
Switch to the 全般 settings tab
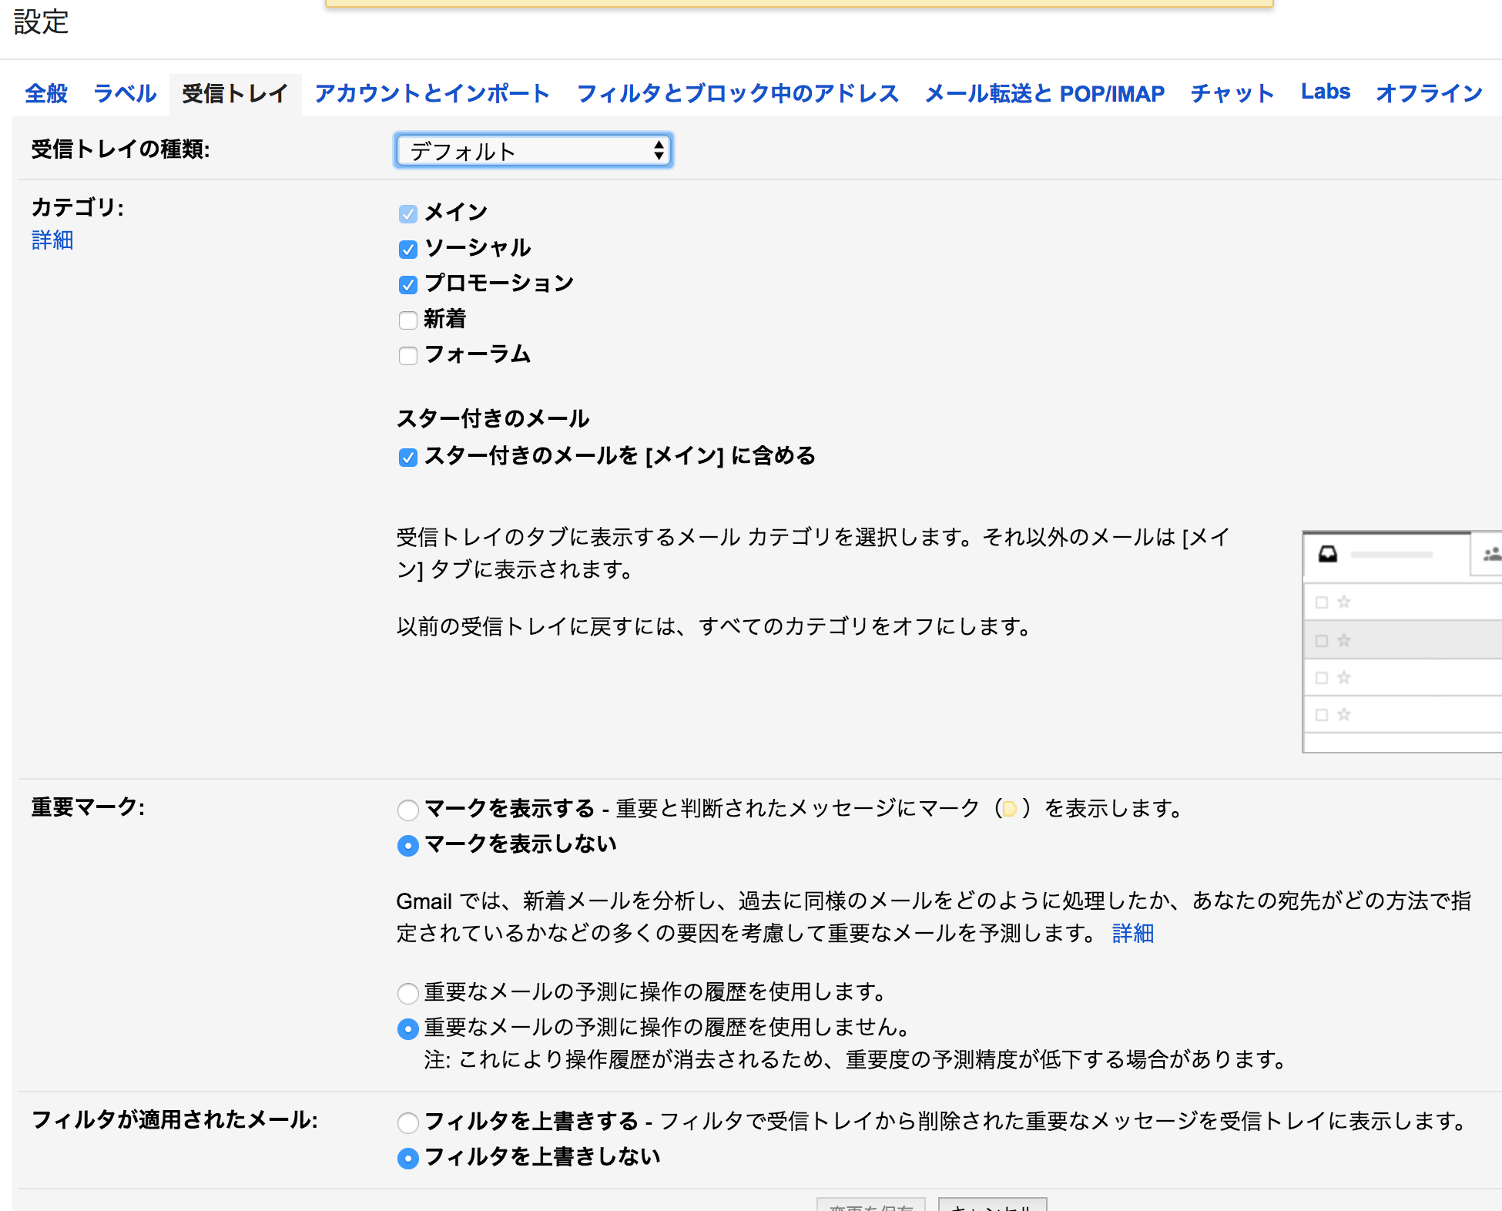[46, 94]
